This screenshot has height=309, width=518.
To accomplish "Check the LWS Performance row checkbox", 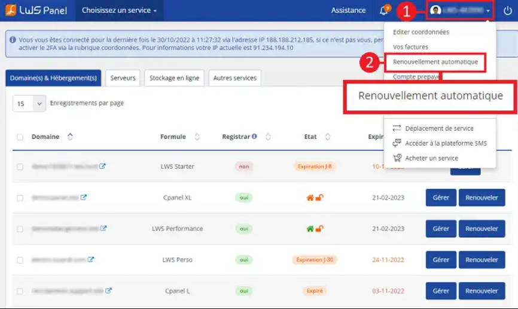I will click(x=20, y=229).
